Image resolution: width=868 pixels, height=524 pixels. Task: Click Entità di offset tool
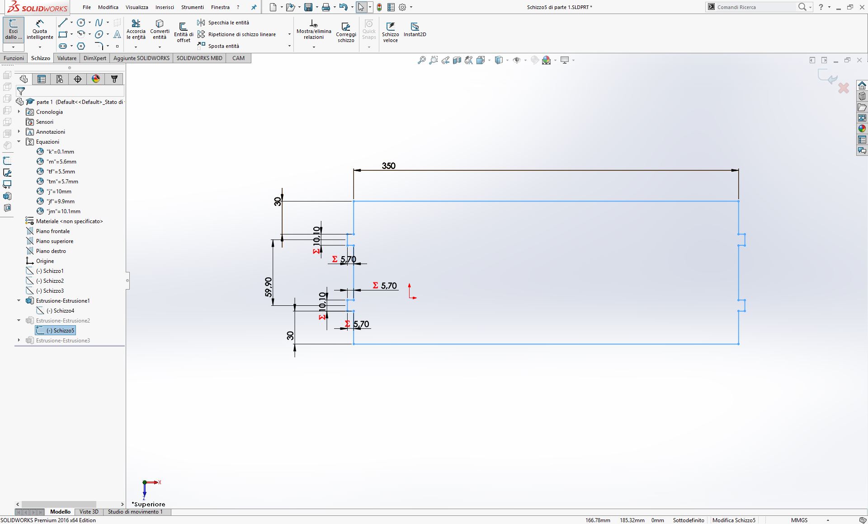[184, 33]
